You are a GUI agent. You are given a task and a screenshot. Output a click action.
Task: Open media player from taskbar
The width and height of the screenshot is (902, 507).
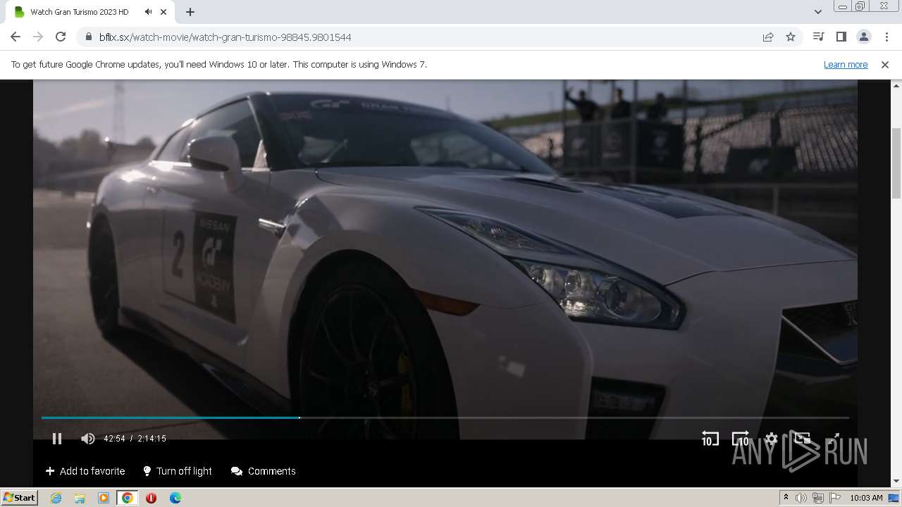[104, 498]
